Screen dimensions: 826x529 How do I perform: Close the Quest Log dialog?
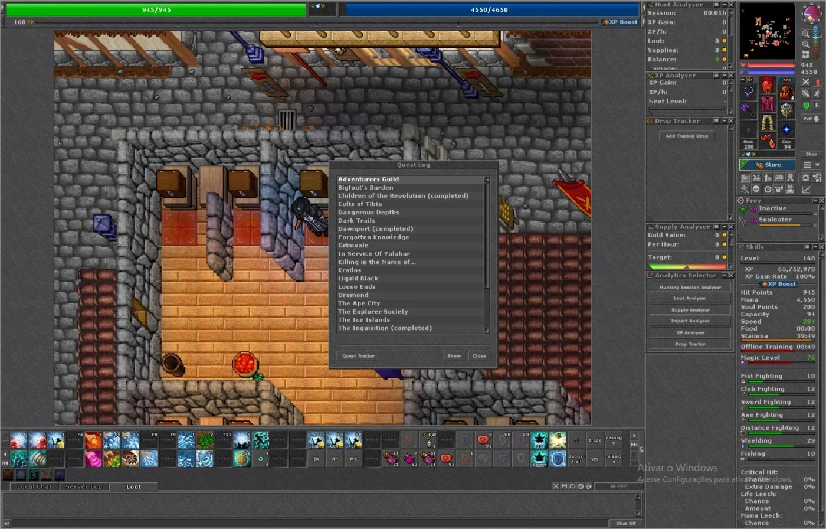(x=479, y=356)
